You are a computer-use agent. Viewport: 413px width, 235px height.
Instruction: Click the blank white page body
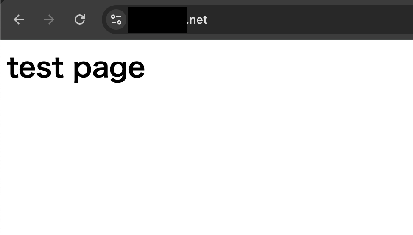pyautogui.click(x=206, y=158)
